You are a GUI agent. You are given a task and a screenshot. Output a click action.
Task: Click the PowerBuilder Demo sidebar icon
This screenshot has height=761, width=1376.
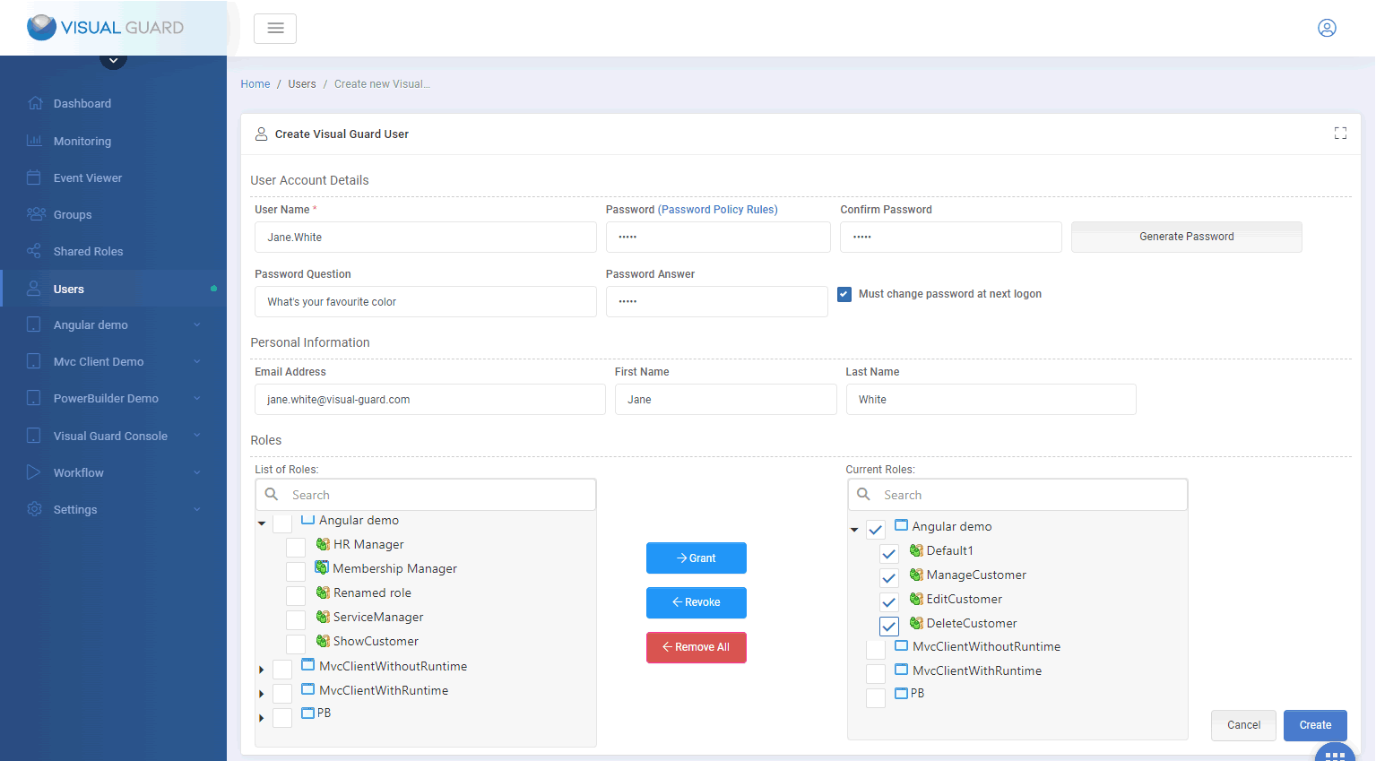point(34,398)
